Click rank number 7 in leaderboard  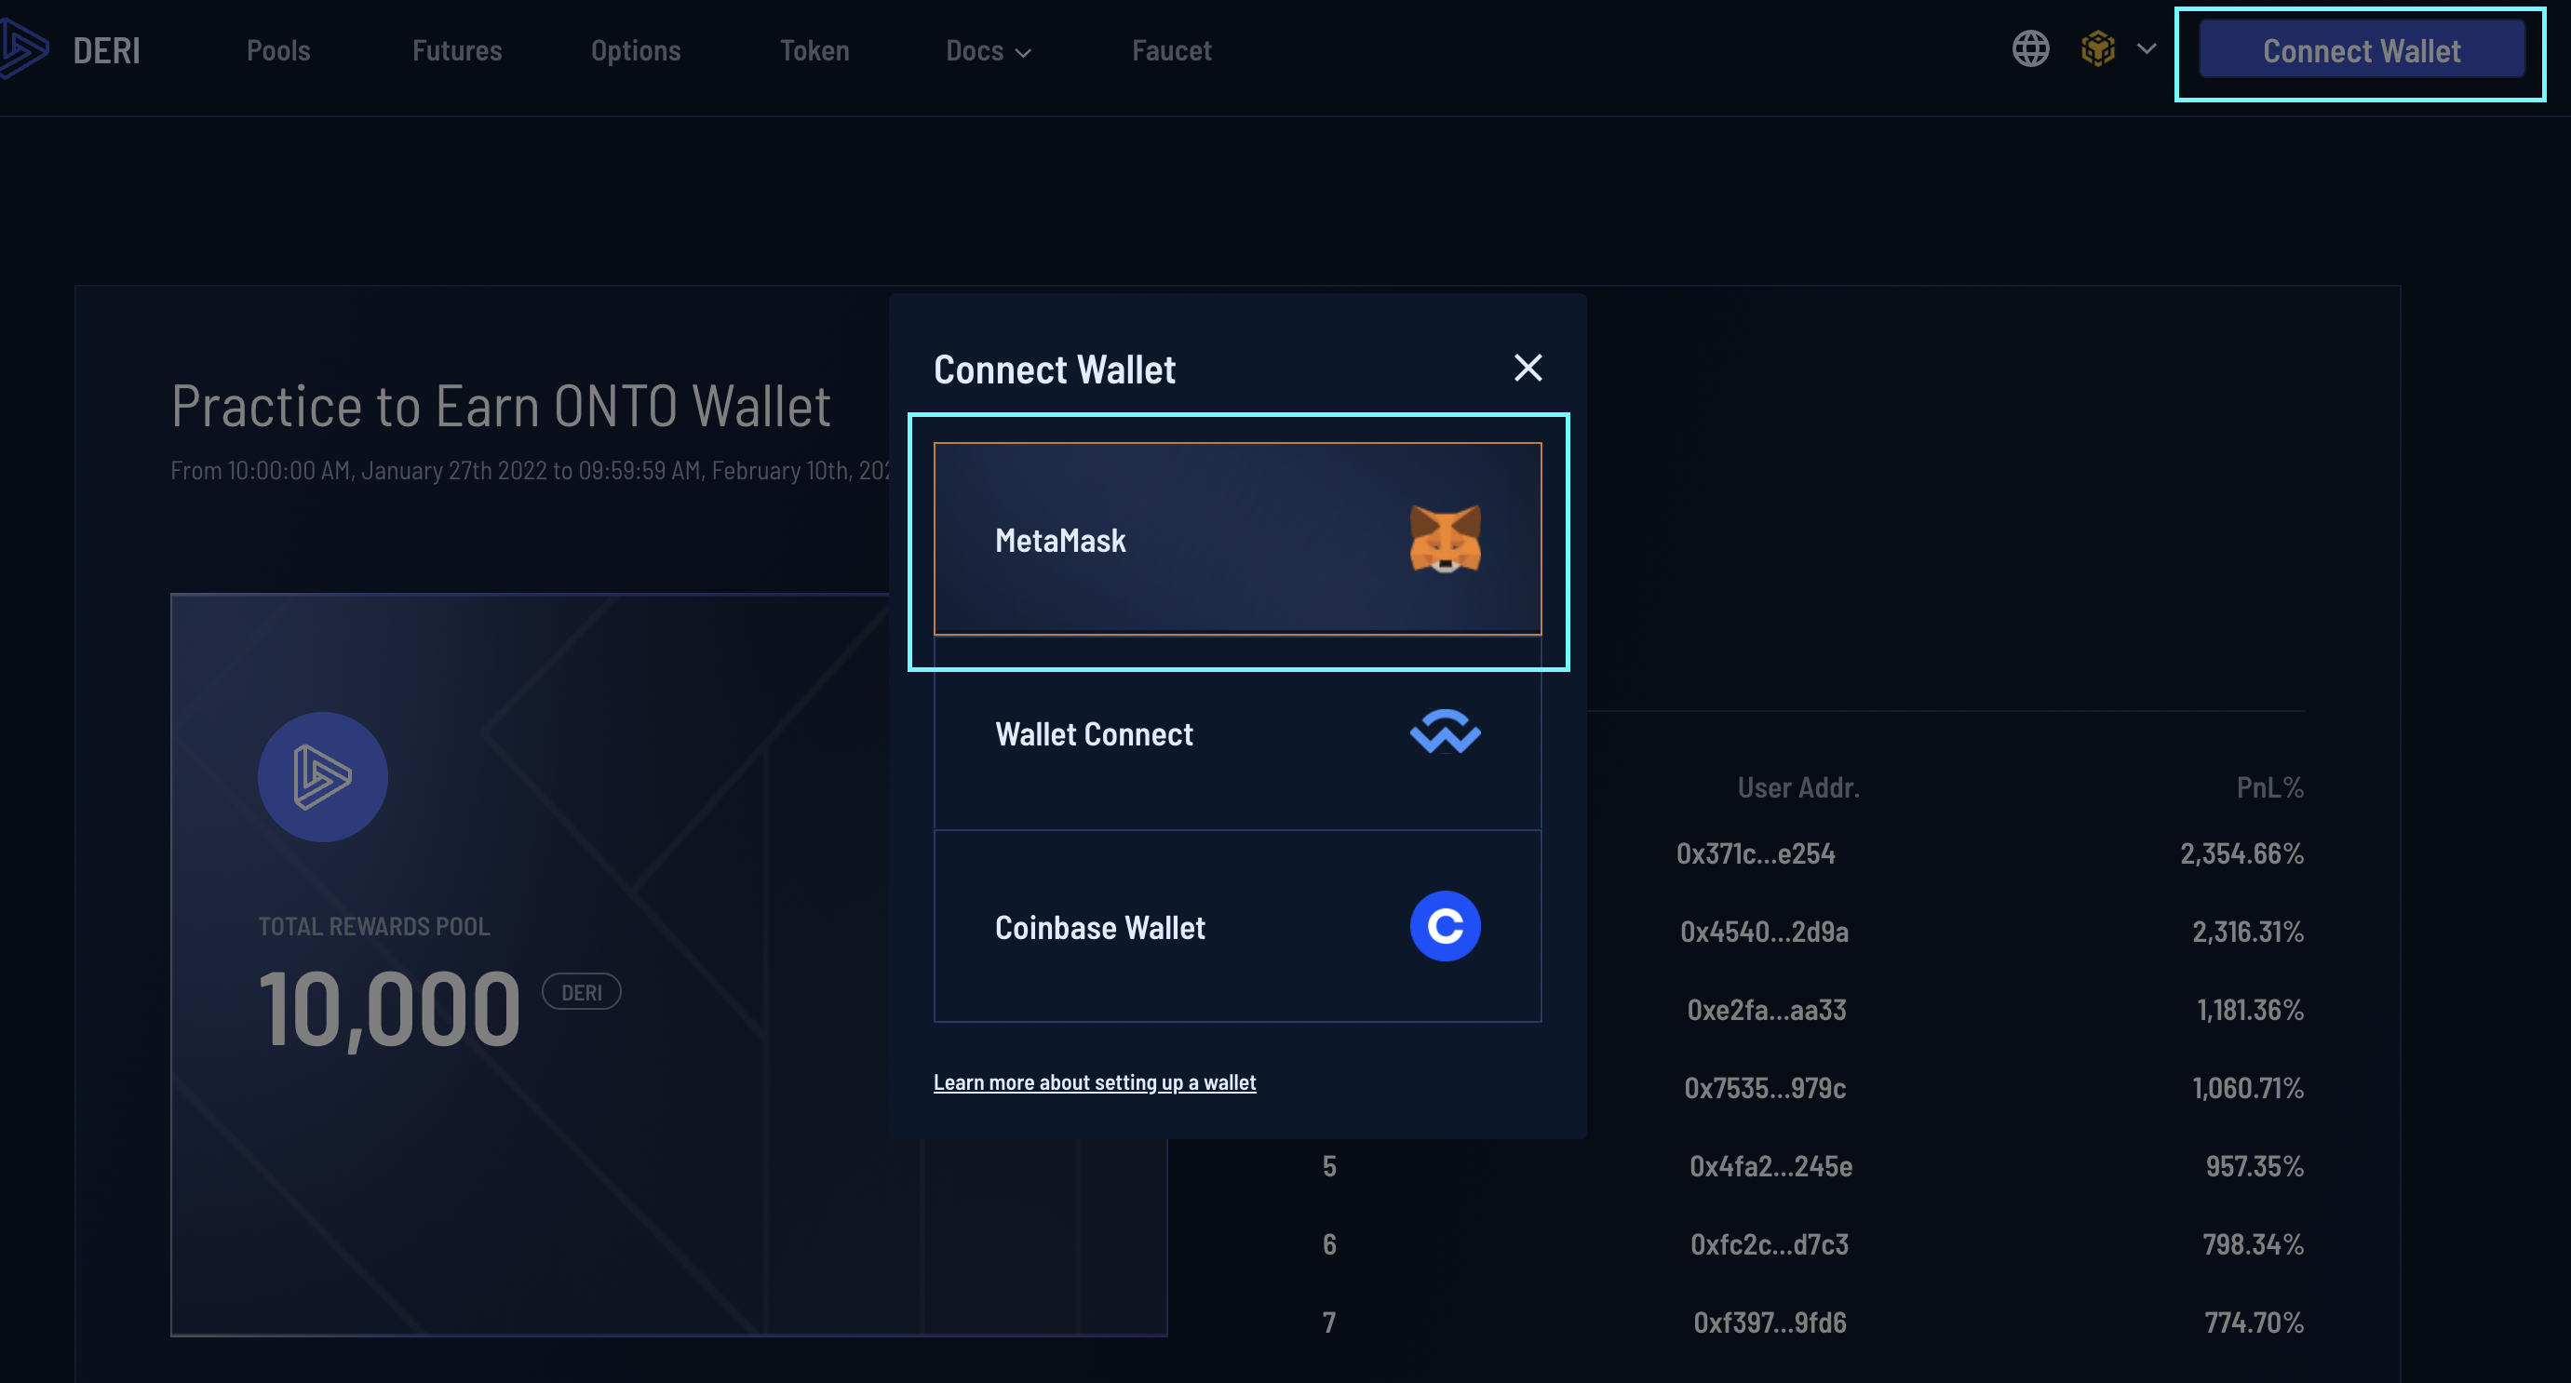1329,1323
